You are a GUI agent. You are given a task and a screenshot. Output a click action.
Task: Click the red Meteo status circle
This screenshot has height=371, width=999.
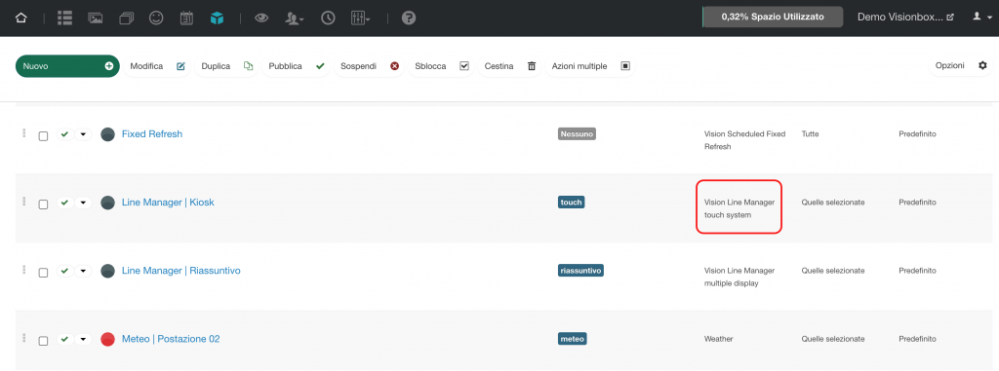pyautogui.click(x=107, y=339)
